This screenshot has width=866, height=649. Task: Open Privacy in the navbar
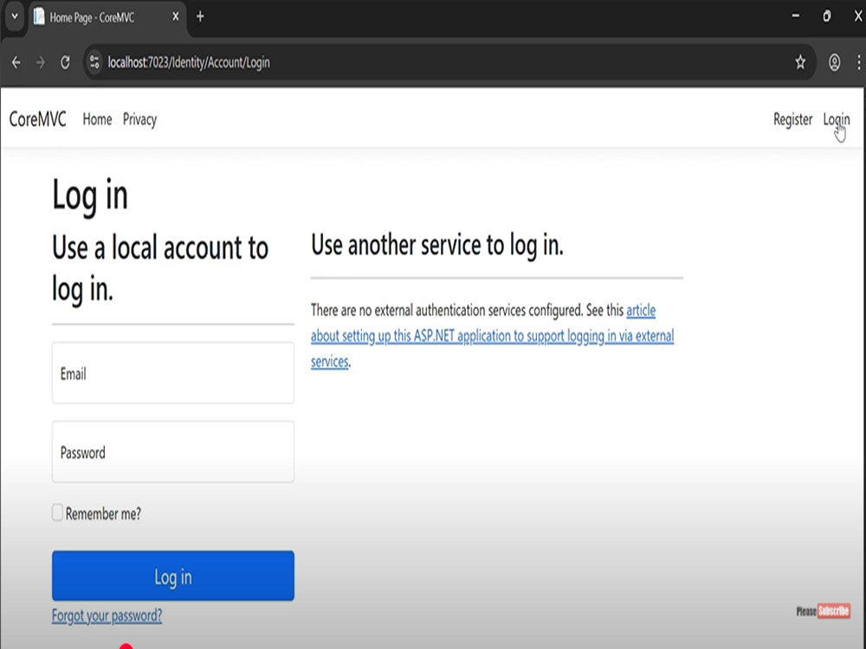[x=139, y=119]
